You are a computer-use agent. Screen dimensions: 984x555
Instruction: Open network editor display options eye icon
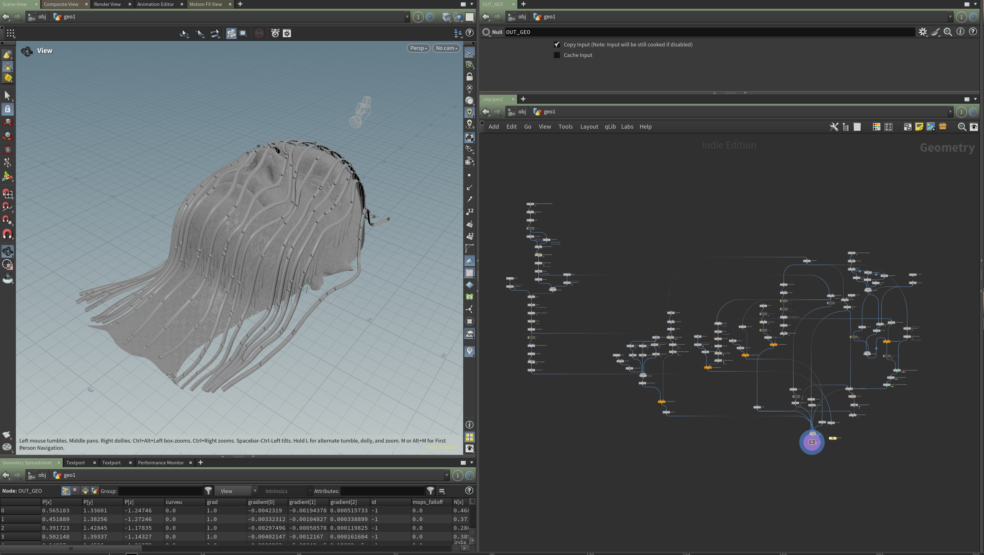(974, 127)
